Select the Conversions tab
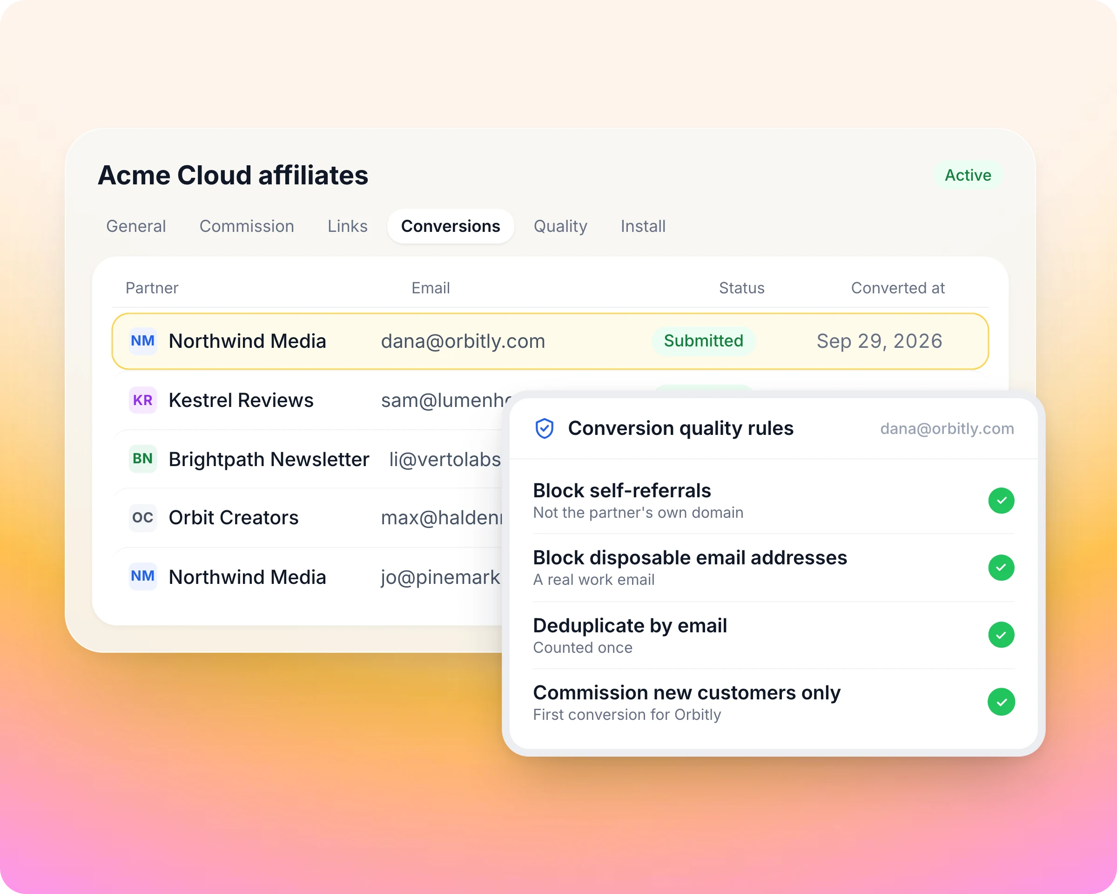The width and height of the screenshot is (1117, 894). (x=450, y=226)
